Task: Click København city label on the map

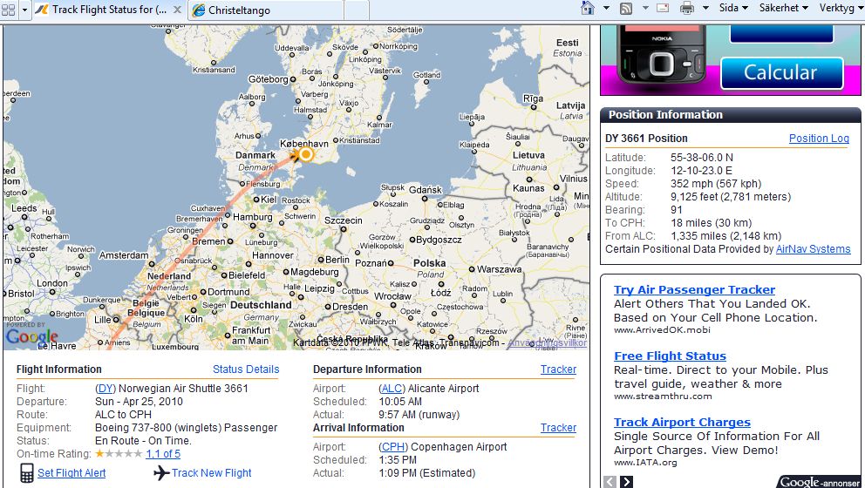Action: tap(304, 144)
